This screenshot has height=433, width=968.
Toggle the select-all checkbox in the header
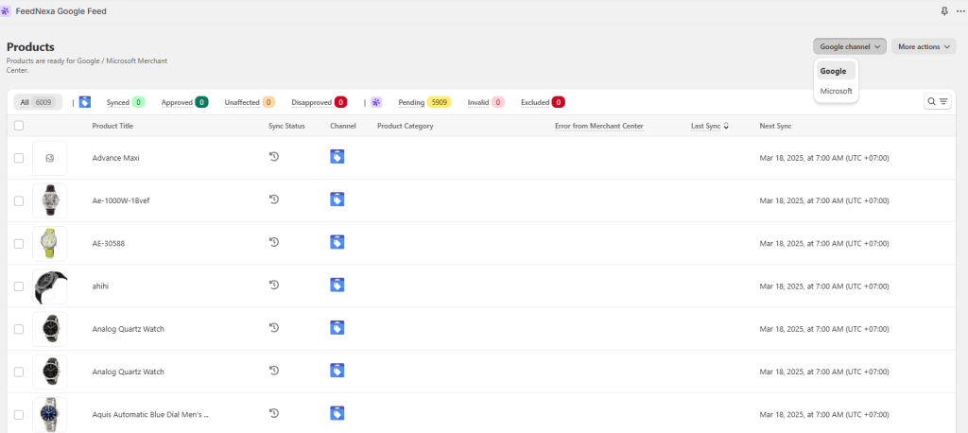click(19, 126)
